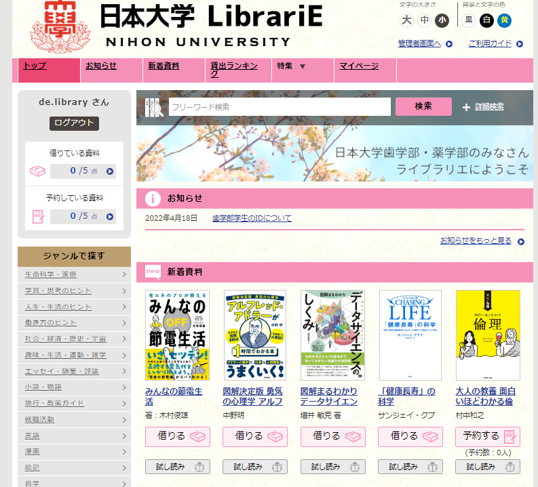Preview 大人の教養 book with 試し読み
The height and width of the screenshot is (487, 538).
click(x=488, y=467)
